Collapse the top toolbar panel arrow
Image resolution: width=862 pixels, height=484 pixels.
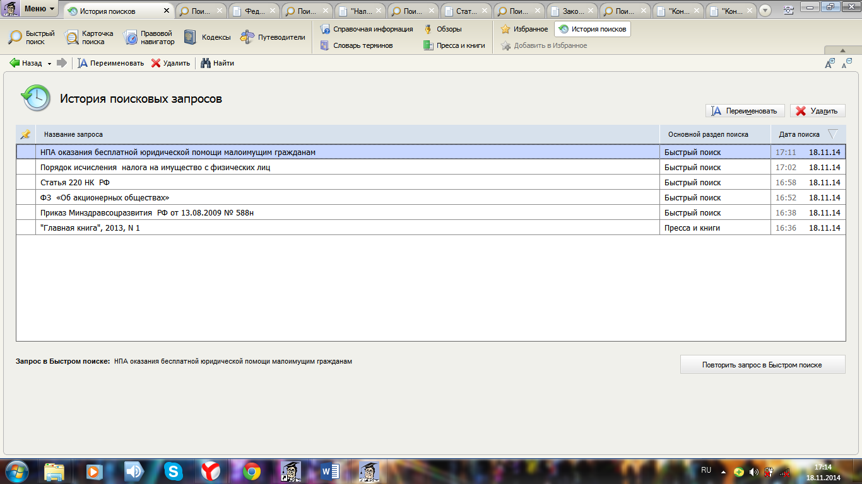[842, 50]
